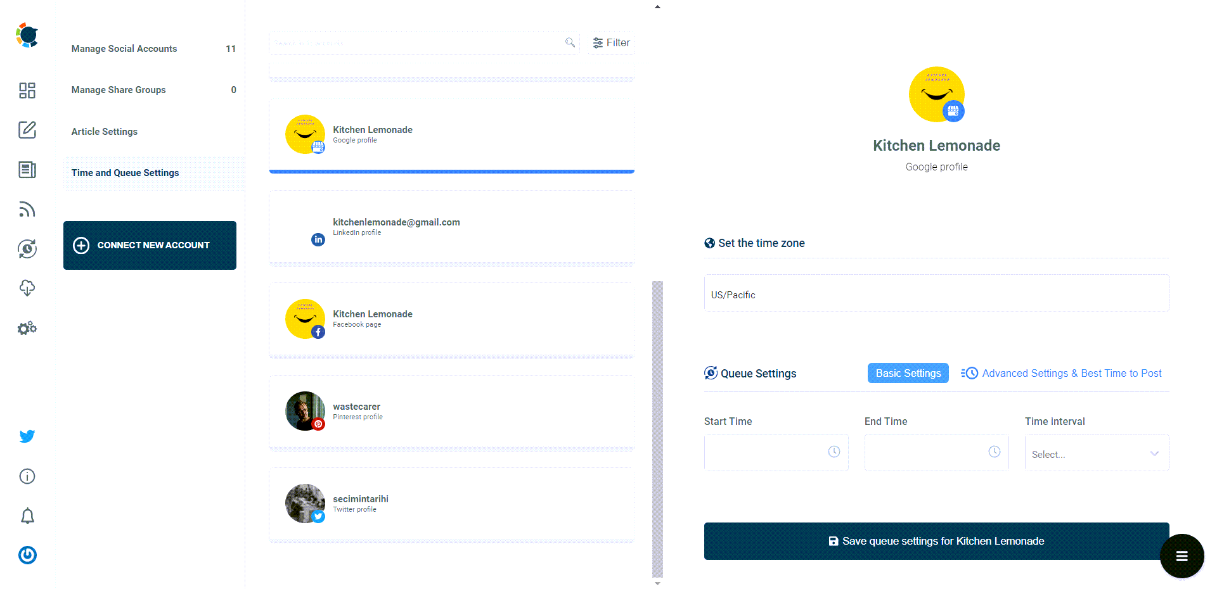Click the Connect New Account button
The image size is (1217, 589).
(x=150, y=245)
